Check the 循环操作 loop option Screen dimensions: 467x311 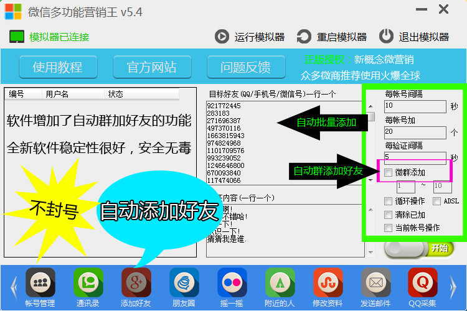[x=388, y=201]
